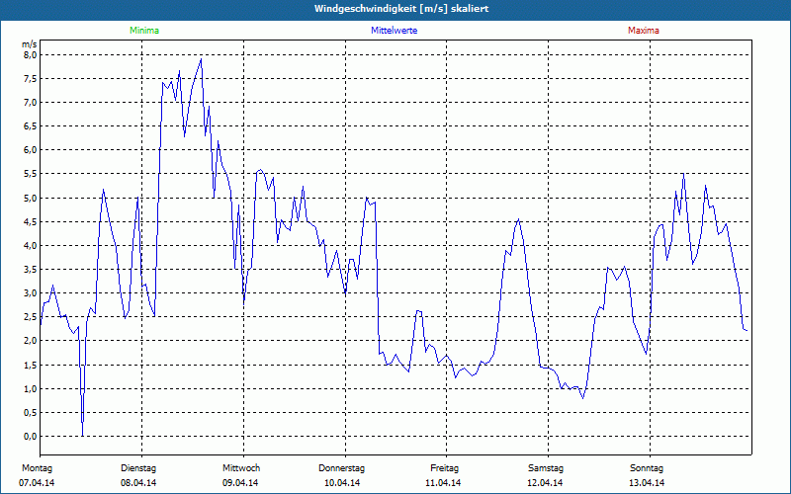The image size is (791, 494).
Task: Click the date 10.04.14
Action: (x=342, y=483)
